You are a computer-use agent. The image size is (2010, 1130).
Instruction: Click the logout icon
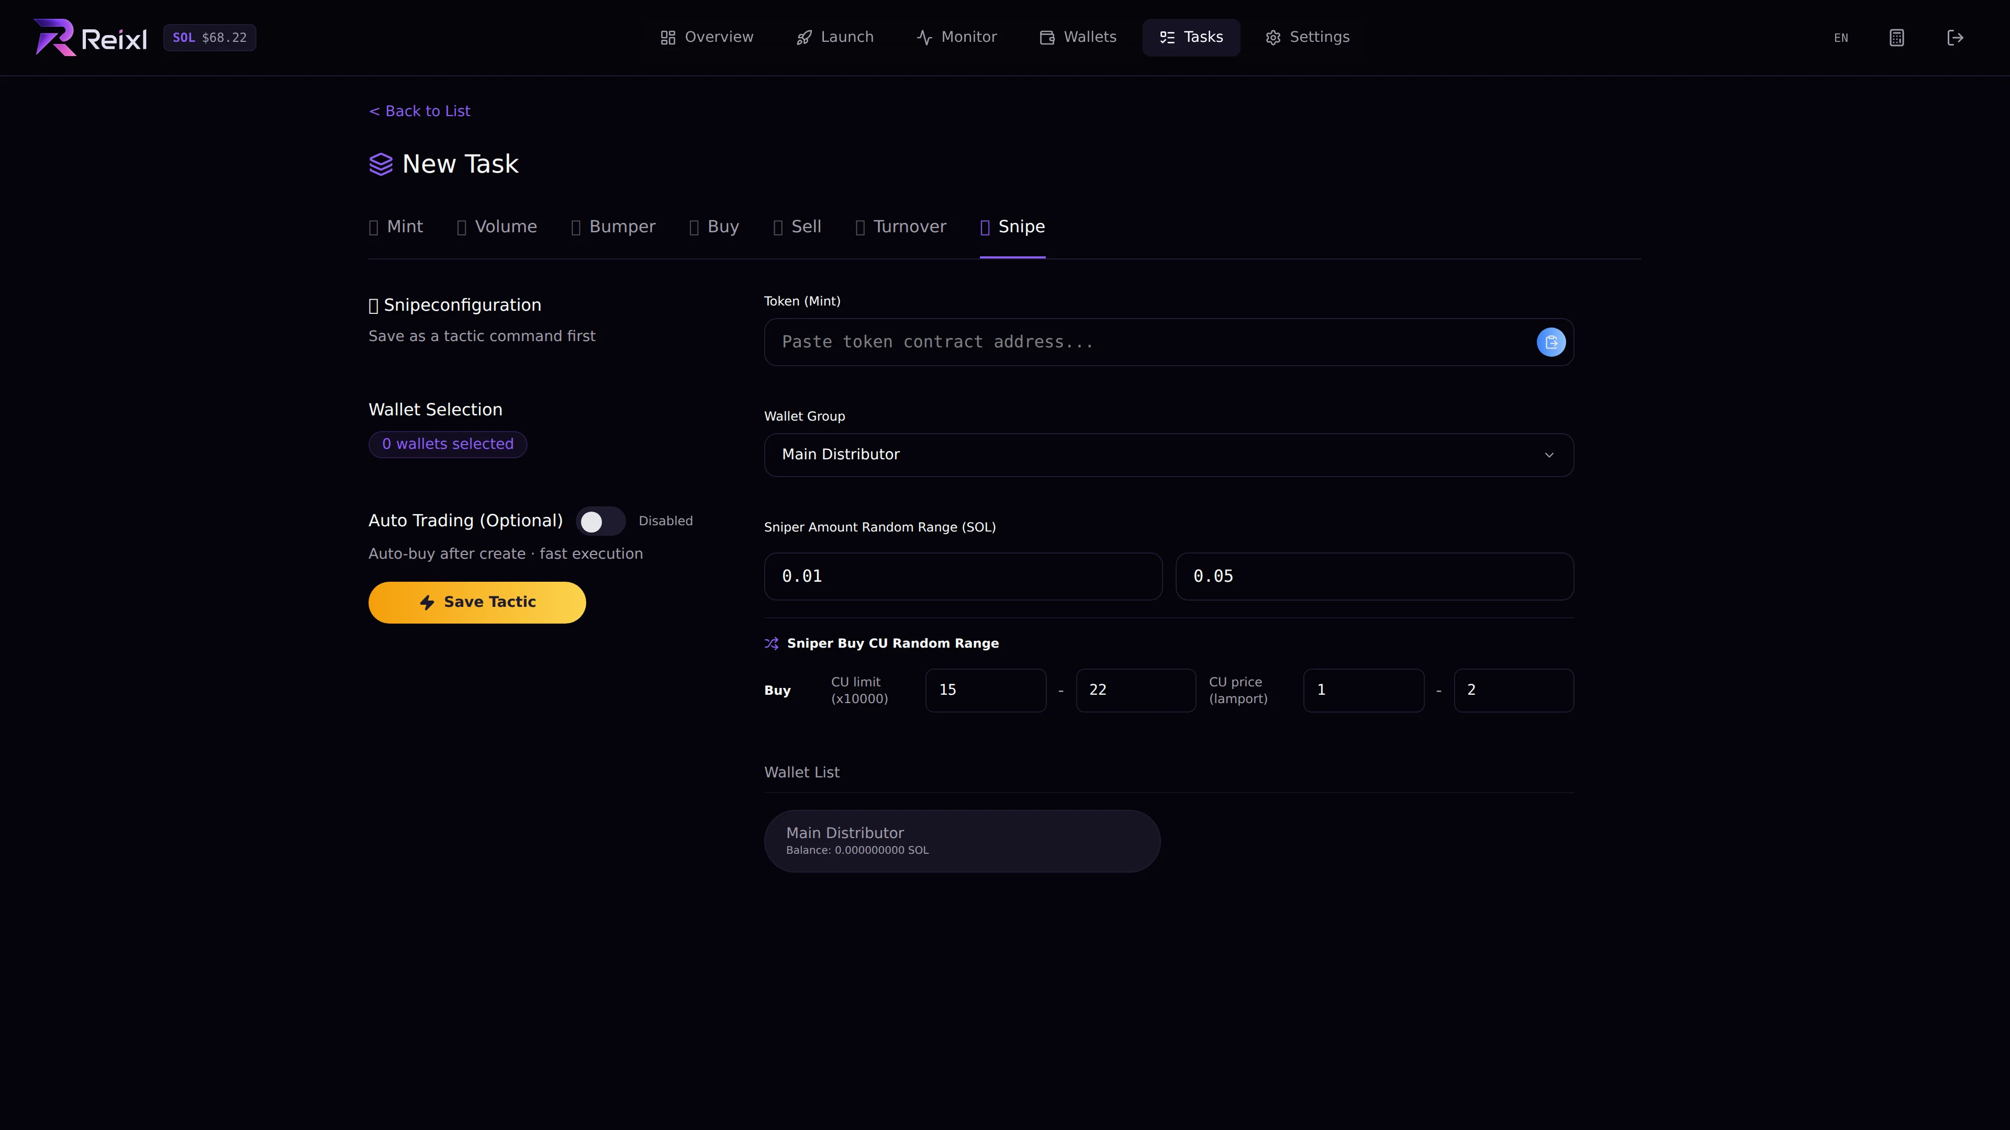click(1956, 38)
